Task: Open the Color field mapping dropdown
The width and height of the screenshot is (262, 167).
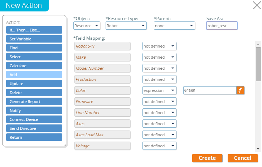Action: click(x=159, y=90)
